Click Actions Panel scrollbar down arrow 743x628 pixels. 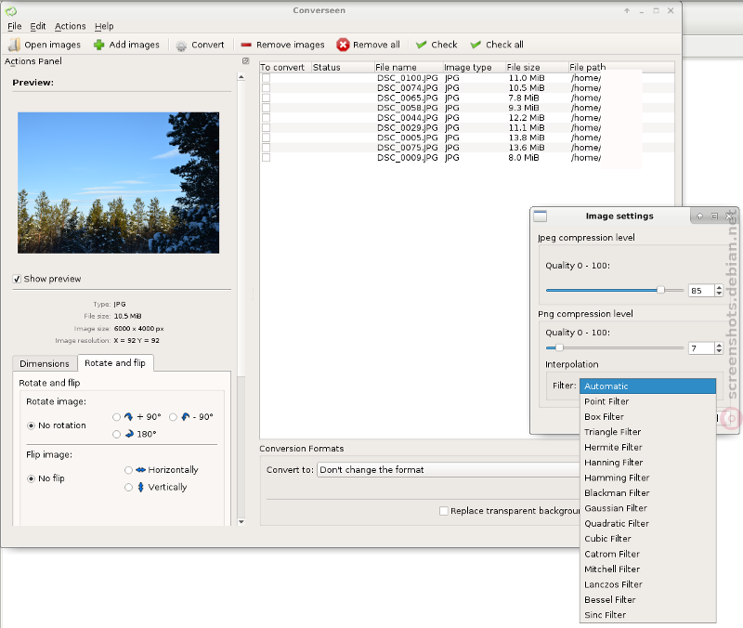coord(241,521)
